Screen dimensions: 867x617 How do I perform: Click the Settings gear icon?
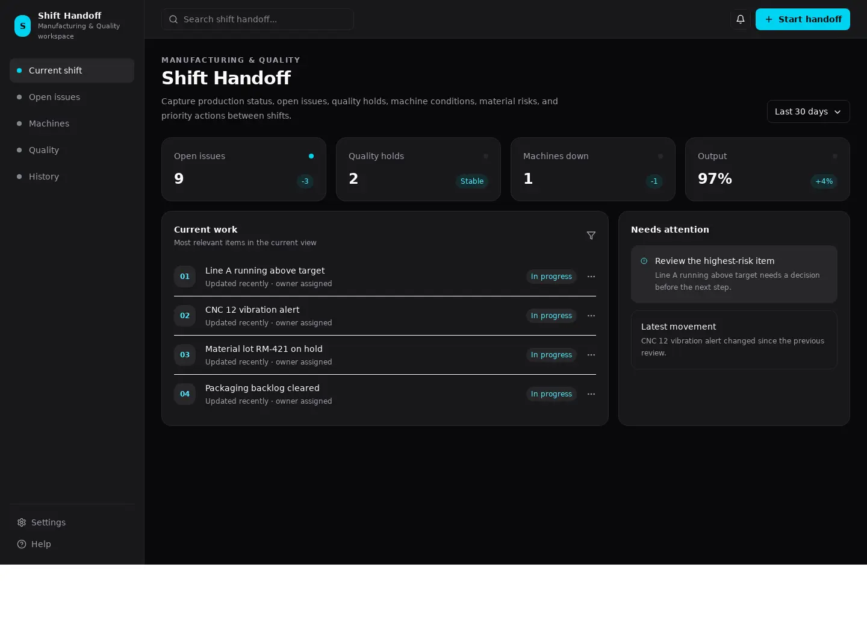22,522
